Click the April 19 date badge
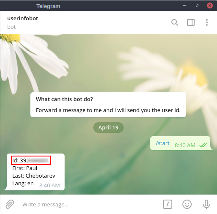 point(108,127)
